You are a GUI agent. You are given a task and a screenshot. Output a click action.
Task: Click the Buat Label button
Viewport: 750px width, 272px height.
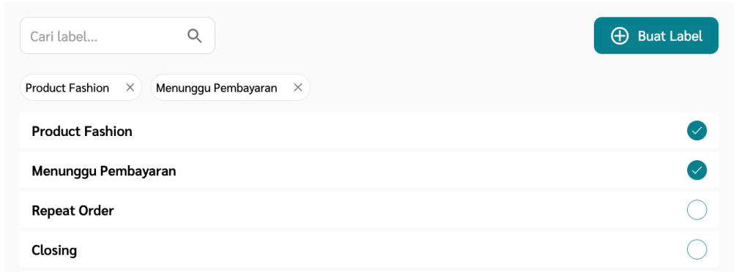[656, 36]
